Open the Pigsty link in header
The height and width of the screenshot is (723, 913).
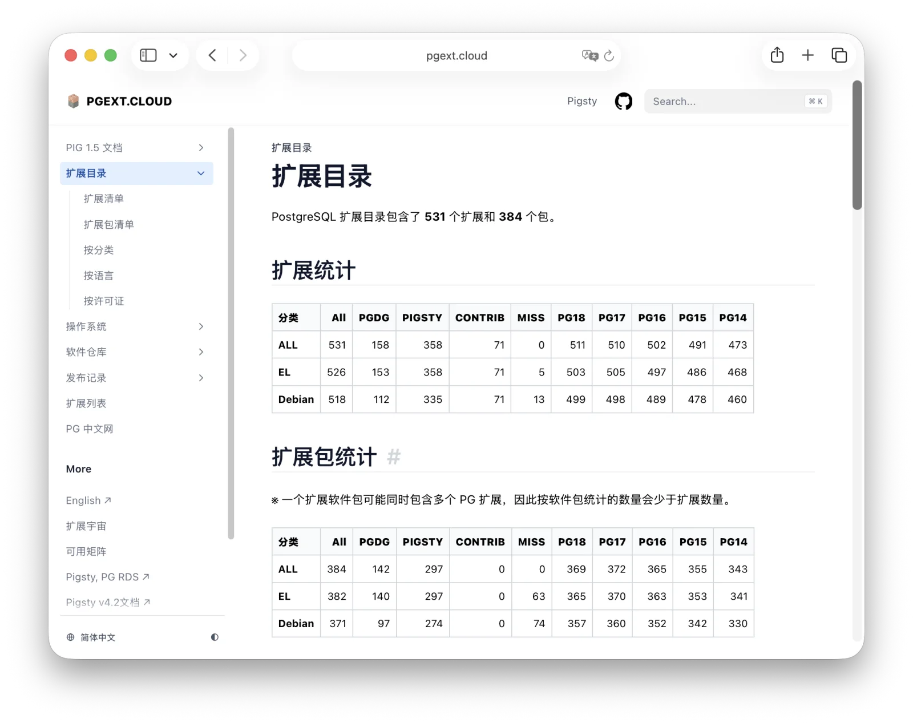pos(582,101)
